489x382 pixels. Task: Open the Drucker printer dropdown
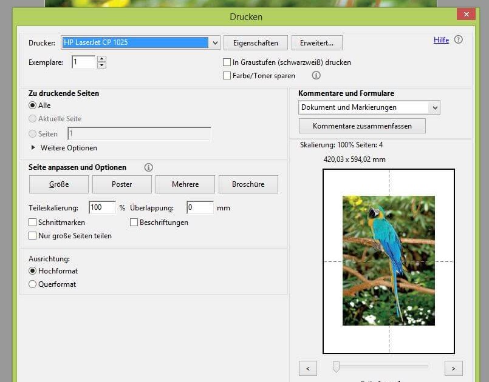point(215,42)
